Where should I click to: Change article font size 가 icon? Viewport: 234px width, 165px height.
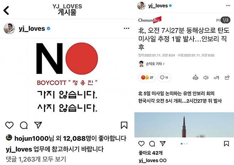(x=216, y=78)
